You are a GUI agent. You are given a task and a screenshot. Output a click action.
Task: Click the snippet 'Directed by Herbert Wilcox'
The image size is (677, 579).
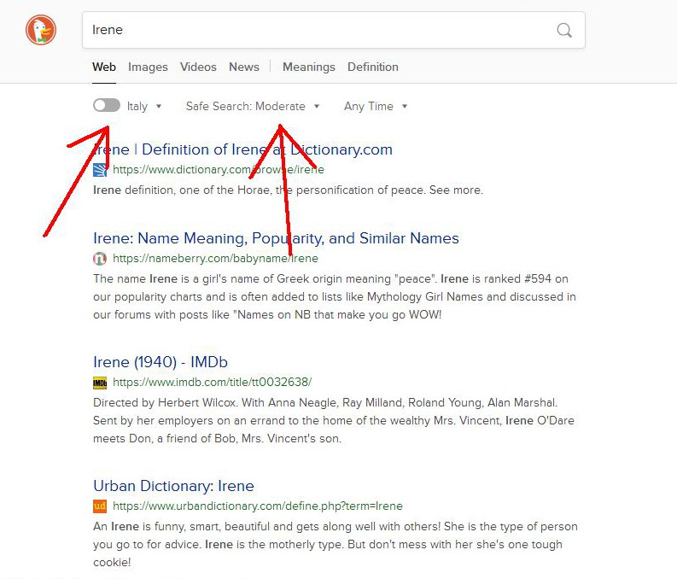pyautogui.click(x=334, y=420)
